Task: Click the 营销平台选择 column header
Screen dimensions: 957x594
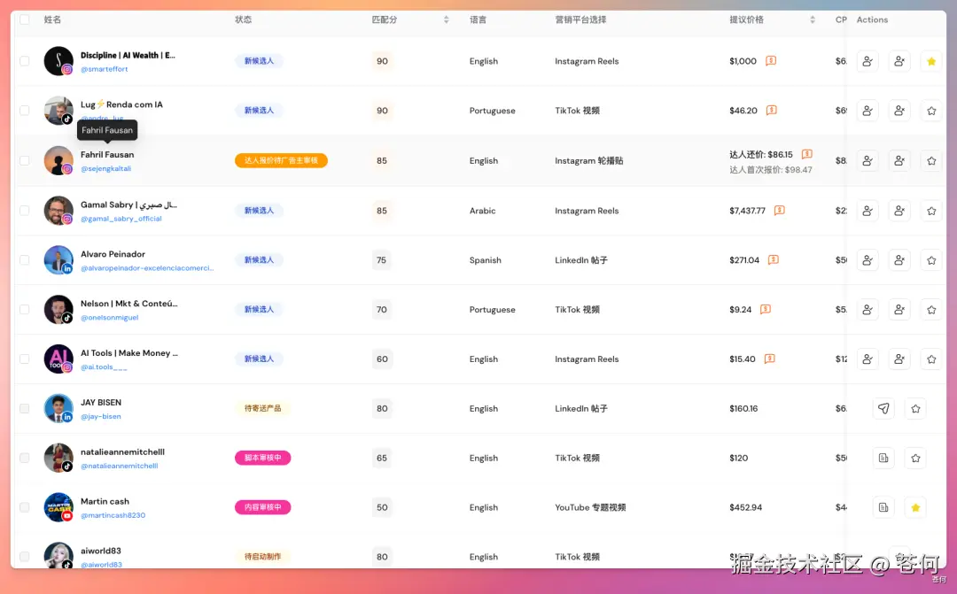Action: (x=580, y=19)
